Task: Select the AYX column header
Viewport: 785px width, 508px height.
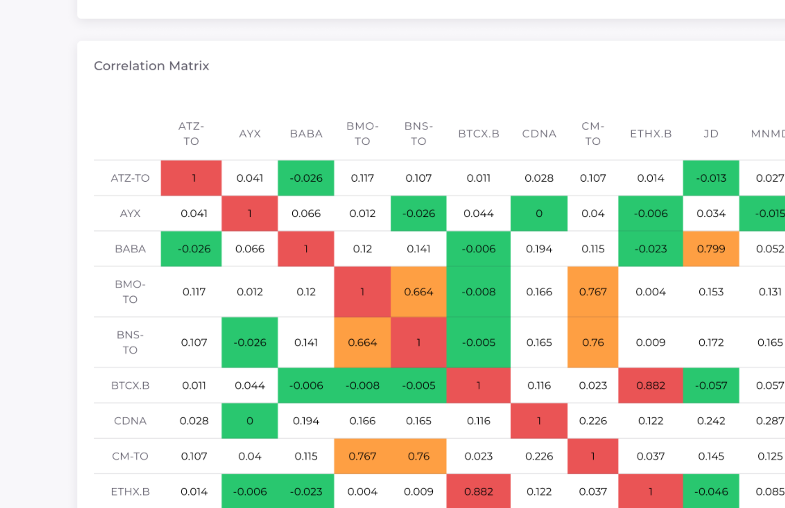Action: (x=250, y=133)
